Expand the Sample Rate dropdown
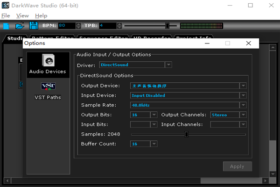 click(x=243, y=105)
